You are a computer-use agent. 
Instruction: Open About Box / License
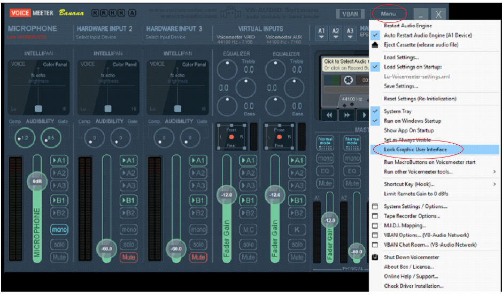tap(409, 267)
